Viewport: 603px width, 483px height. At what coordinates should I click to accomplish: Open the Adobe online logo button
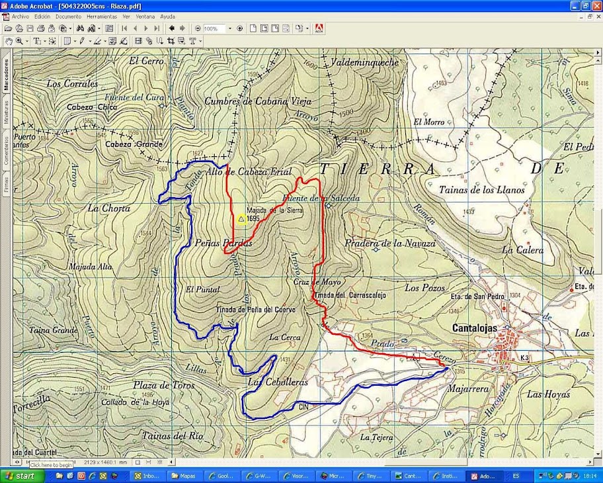click(x=319, y=28)
